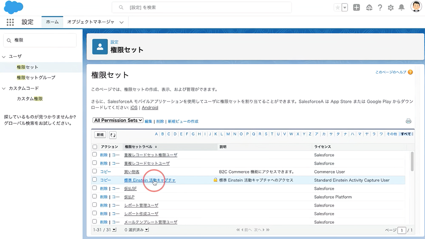Image resolution: width=425 pixels, height=239 pixels.
Task: Collapse the カスタムコード section in the sidebar
Action: coord(4,88)
